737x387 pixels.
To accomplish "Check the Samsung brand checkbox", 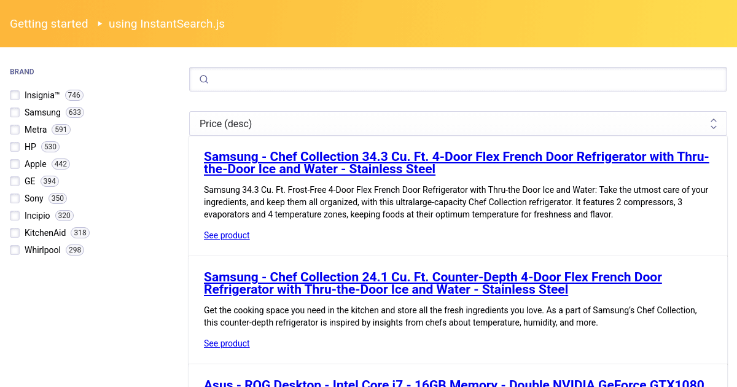I will coord(15,112).
